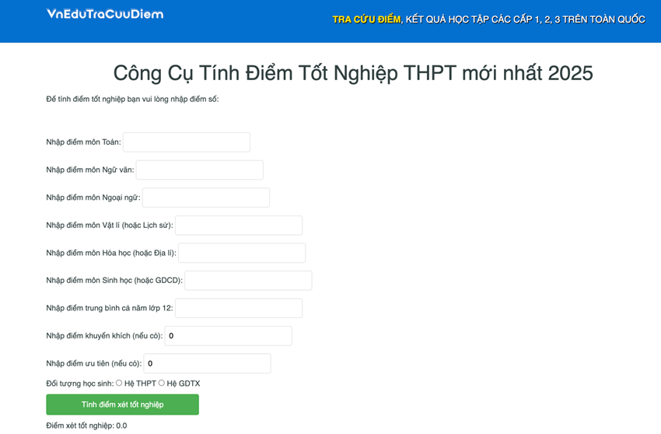Select the grade 12 average score field
661x434 pixels.
point(239,308)
